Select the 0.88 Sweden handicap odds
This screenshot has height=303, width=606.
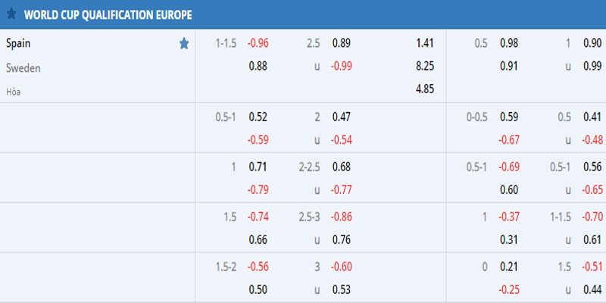[258, 67]
